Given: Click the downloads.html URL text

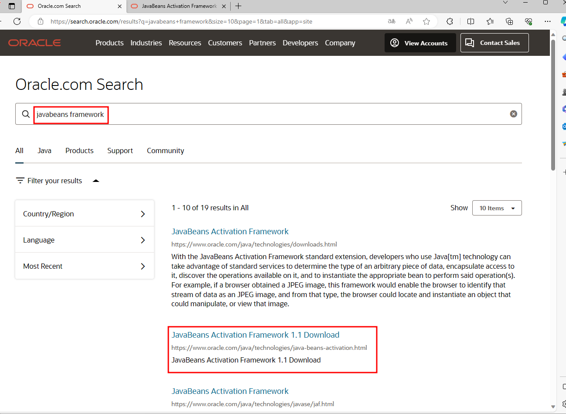Looking at the screenshot, I should [x=254, y=244].
